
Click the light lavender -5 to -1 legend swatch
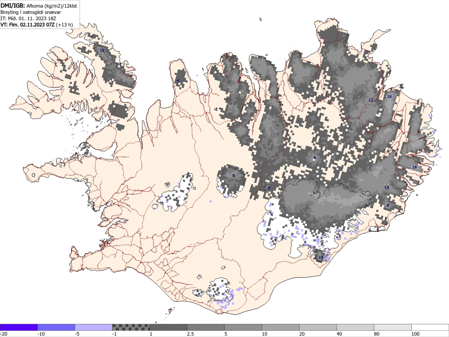[x=94, y=327]
